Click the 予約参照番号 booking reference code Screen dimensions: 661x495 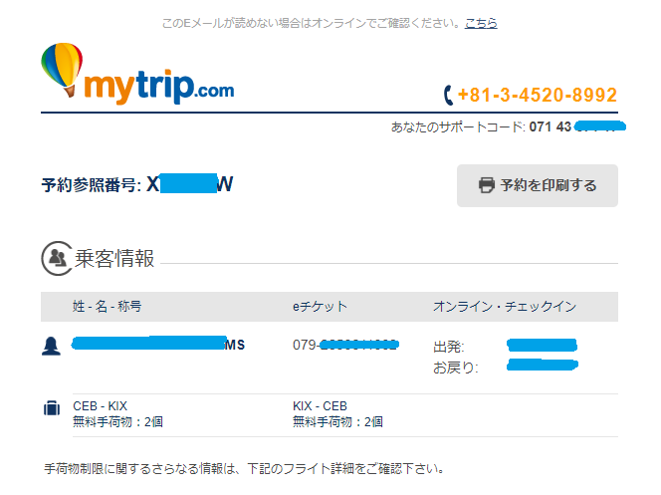coord(190,184)
